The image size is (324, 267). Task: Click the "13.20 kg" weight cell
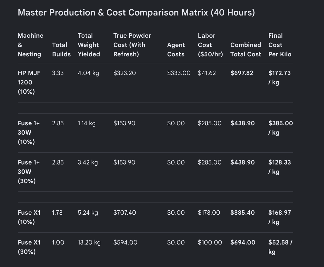click(89, 242)
